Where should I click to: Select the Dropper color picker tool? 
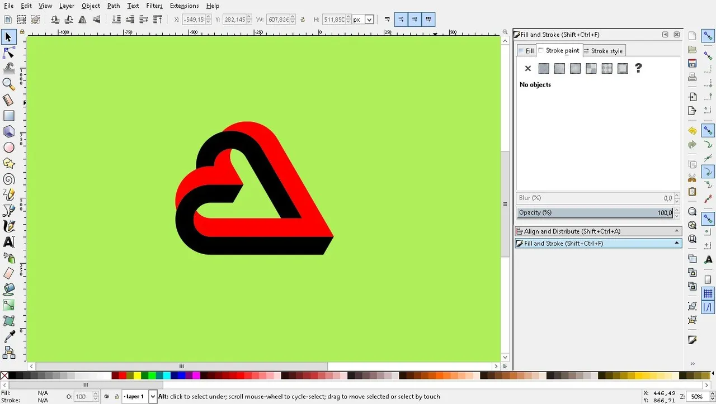[x=9, y=337]
